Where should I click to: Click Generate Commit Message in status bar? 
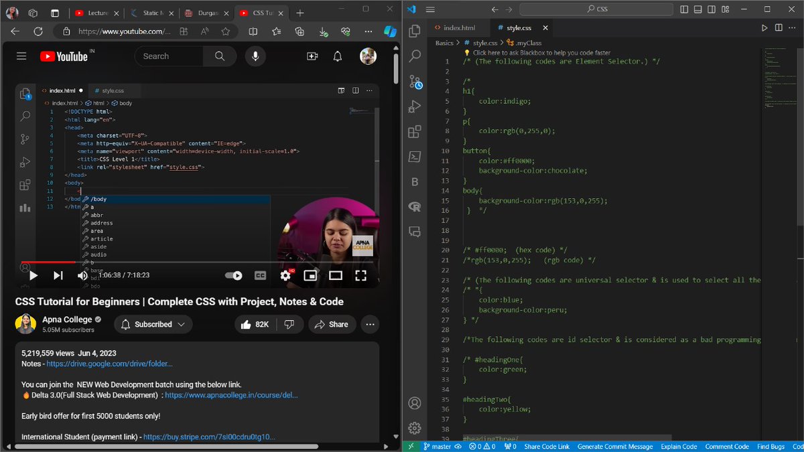click(614, 447)
